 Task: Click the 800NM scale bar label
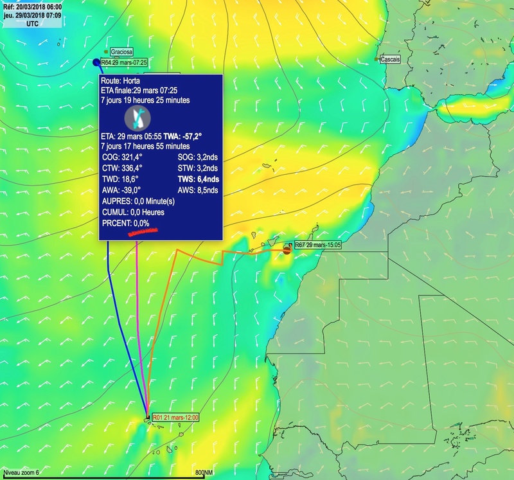click(204, 472)
